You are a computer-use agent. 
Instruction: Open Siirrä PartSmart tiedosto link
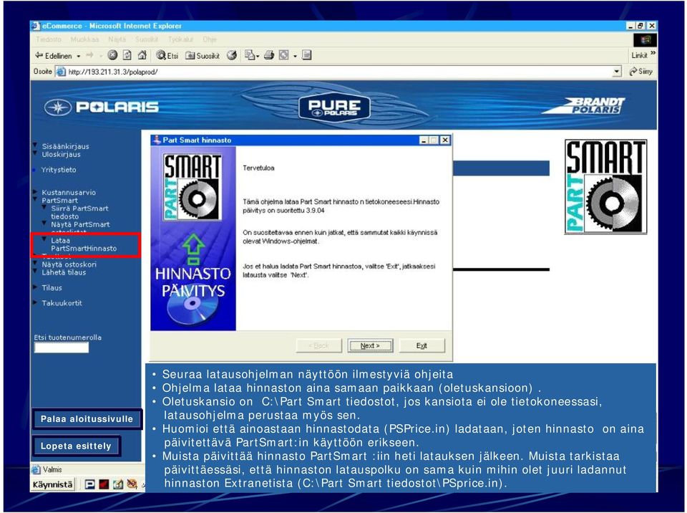79,212
